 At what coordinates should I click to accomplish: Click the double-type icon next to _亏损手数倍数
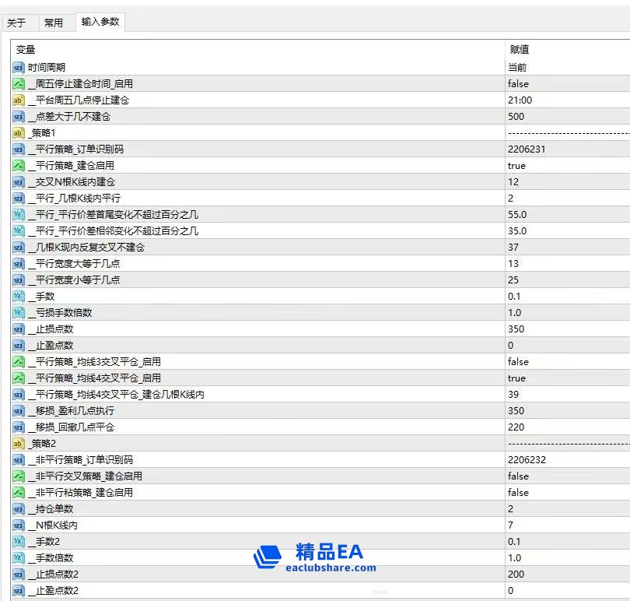19,313
